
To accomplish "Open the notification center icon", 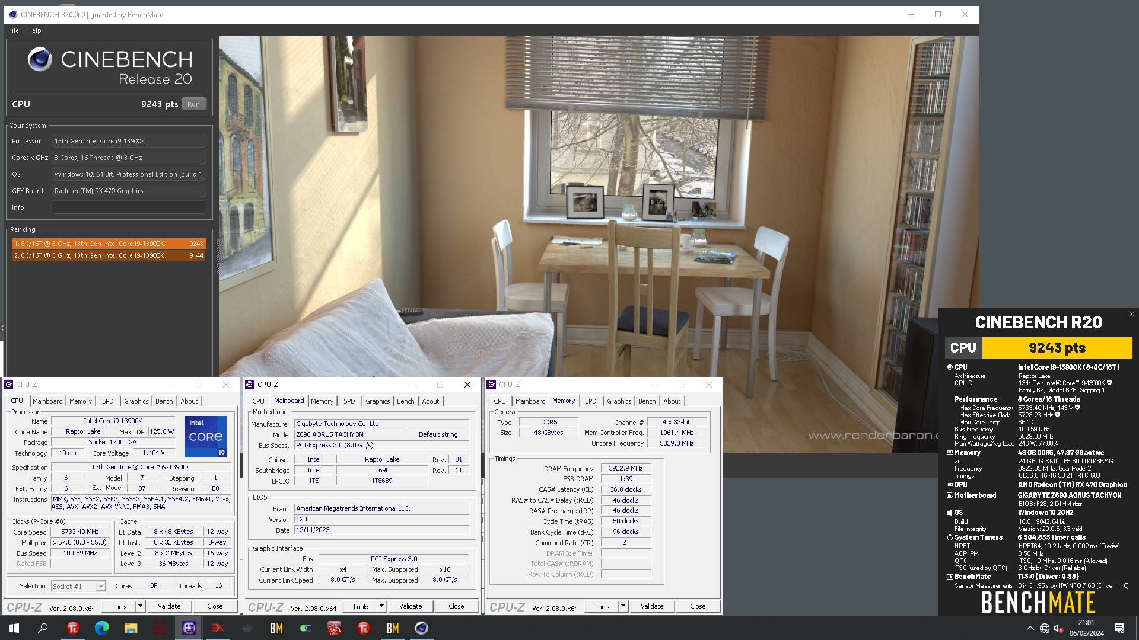I will tap(1119, 628).
